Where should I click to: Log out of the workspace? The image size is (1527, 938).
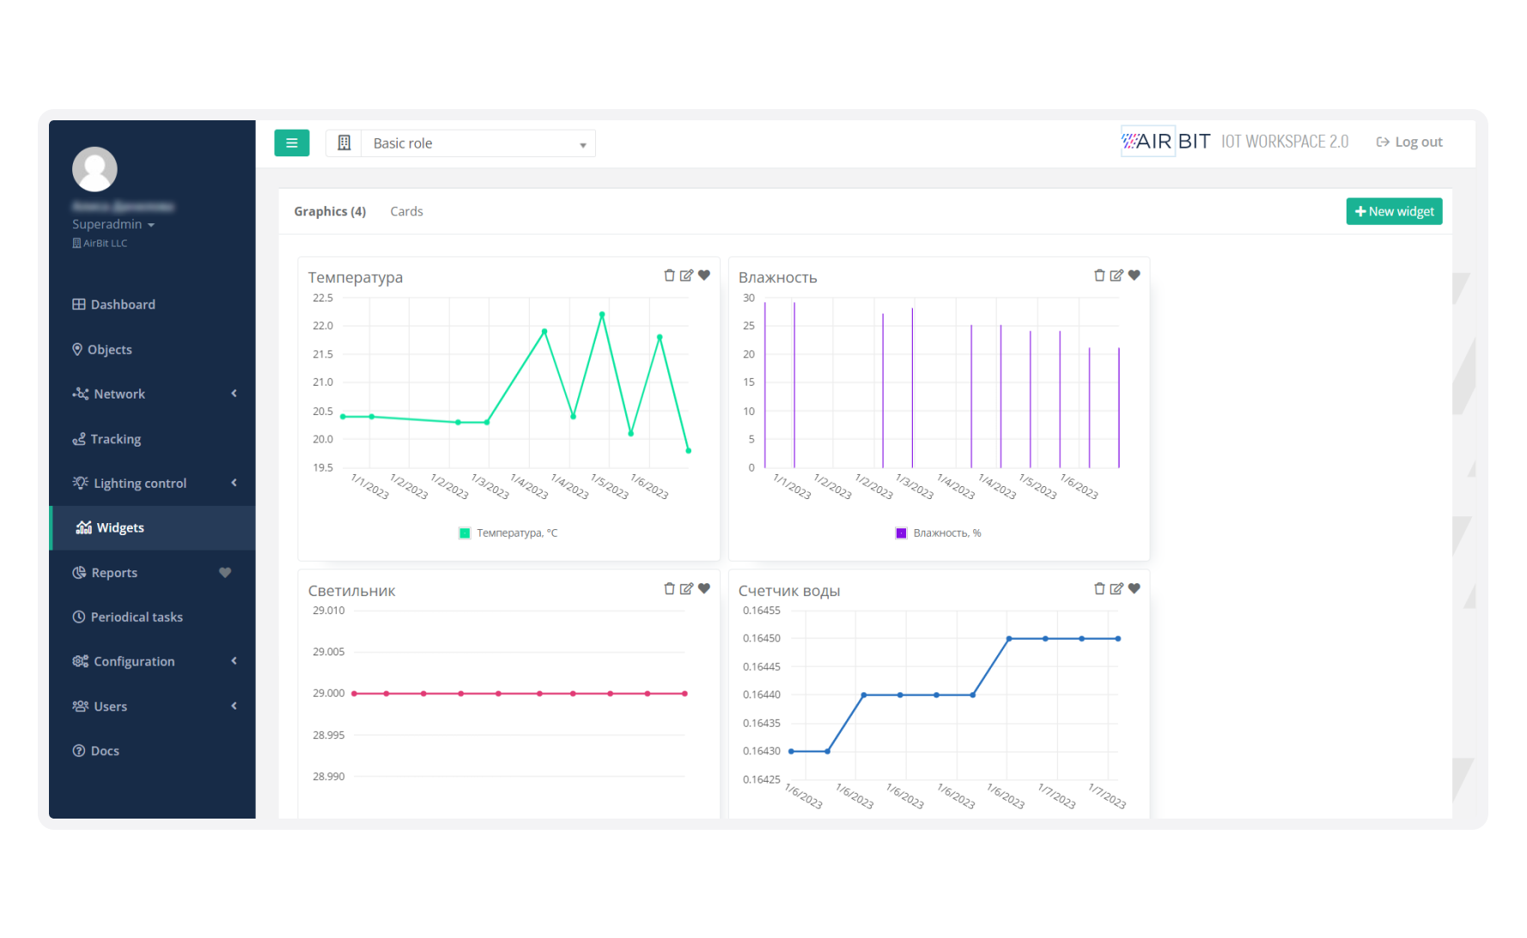pos(1409,143)
